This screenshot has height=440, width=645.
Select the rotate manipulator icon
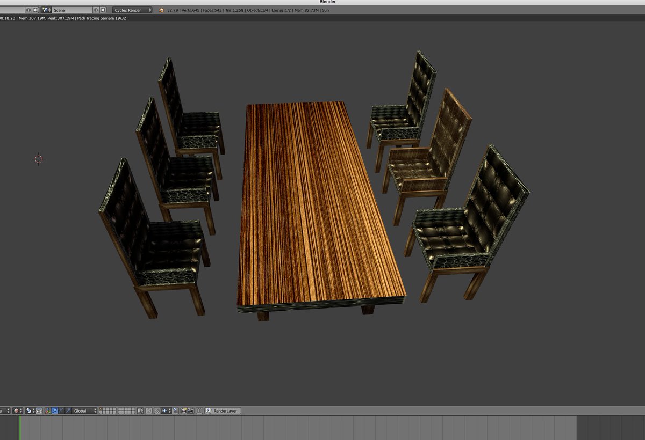(x=63, y=410)
